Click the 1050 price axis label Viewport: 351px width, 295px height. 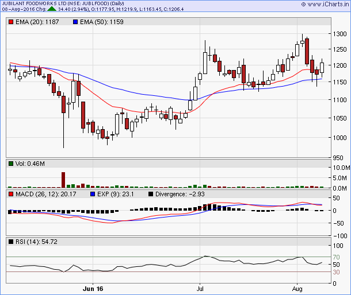point(340,118)
